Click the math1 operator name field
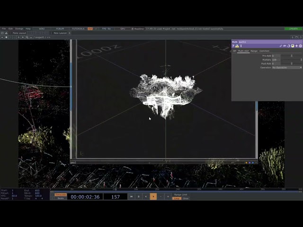The height and width of the screenshot is (227, 303). 270,42
